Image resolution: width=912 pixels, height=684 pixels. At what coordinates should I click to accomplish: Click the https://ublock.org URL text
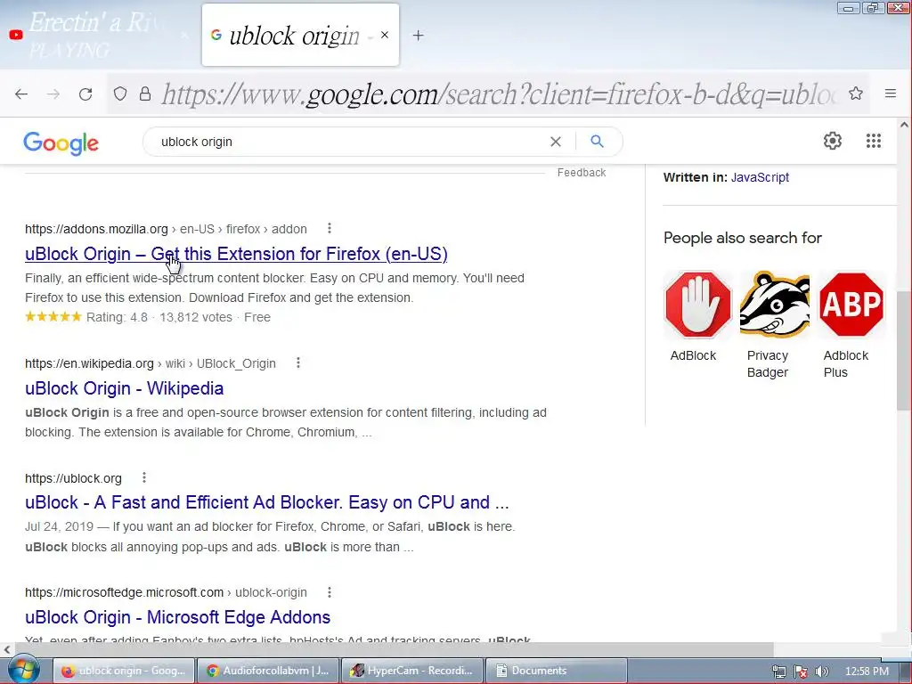[x=73, y=478]
